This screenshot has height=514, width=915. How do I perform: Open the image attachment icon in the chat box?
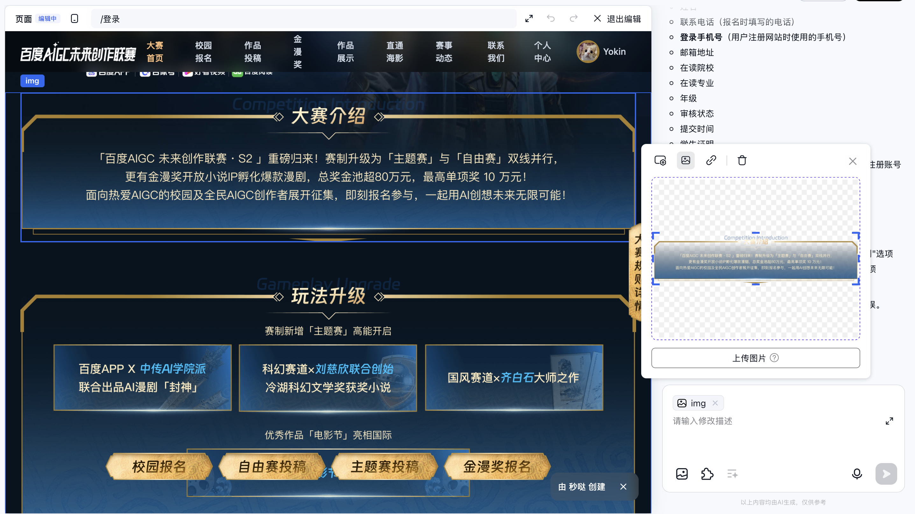tap(682, 474)
